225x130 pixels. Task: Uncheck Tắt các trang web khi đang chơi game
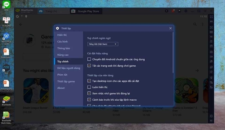[89, 66]
